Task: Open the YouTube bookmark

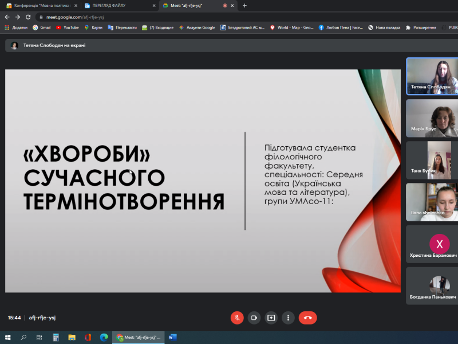Action: click(x=68, y=27)
